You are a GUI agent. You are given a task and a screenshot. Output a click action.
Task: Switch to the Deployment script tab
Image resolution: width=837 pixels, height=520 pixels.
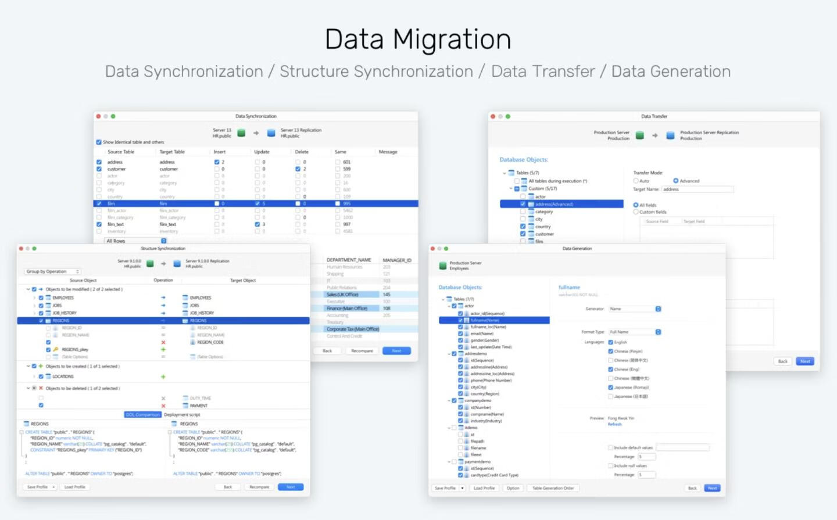182,414
